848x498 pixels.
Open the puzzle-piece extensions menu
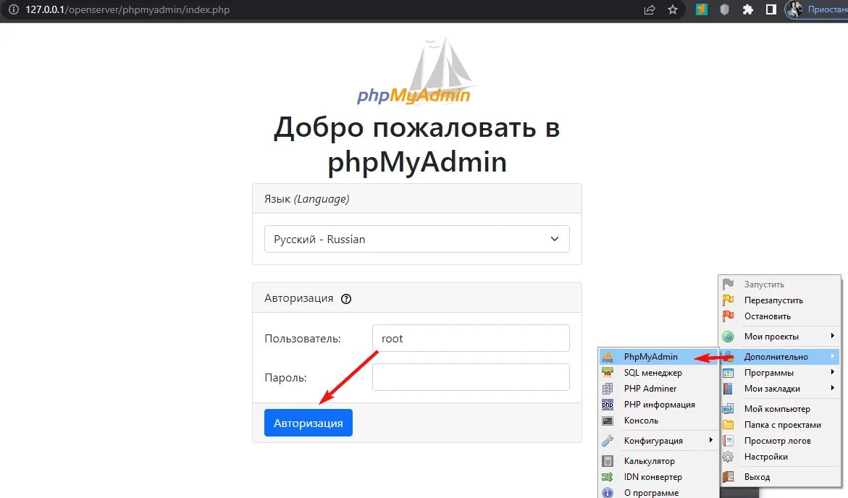tap(748, 9)
